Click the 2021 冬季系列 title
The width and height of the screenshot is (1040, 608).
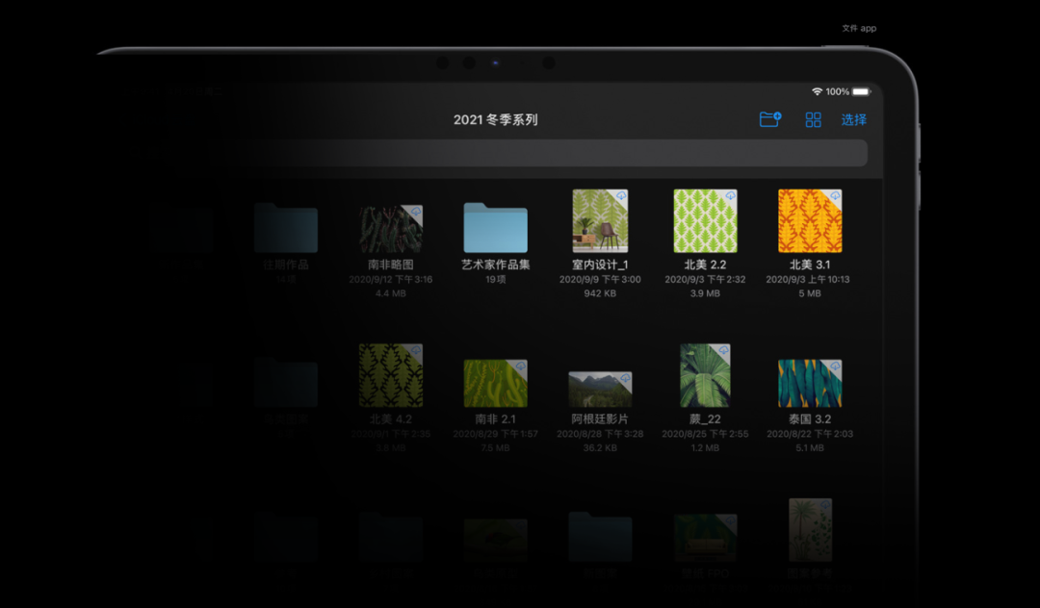pos(496,120)
